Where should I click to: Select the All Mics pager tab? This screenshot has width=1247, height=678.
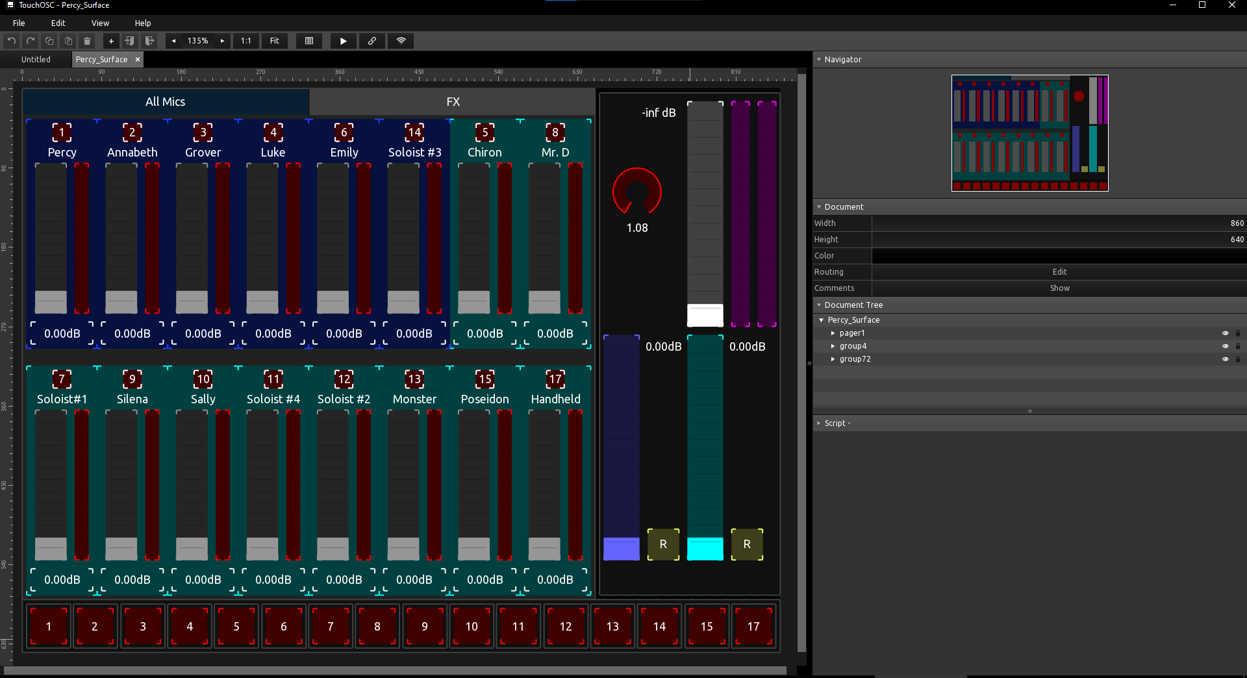pos(166,102)
